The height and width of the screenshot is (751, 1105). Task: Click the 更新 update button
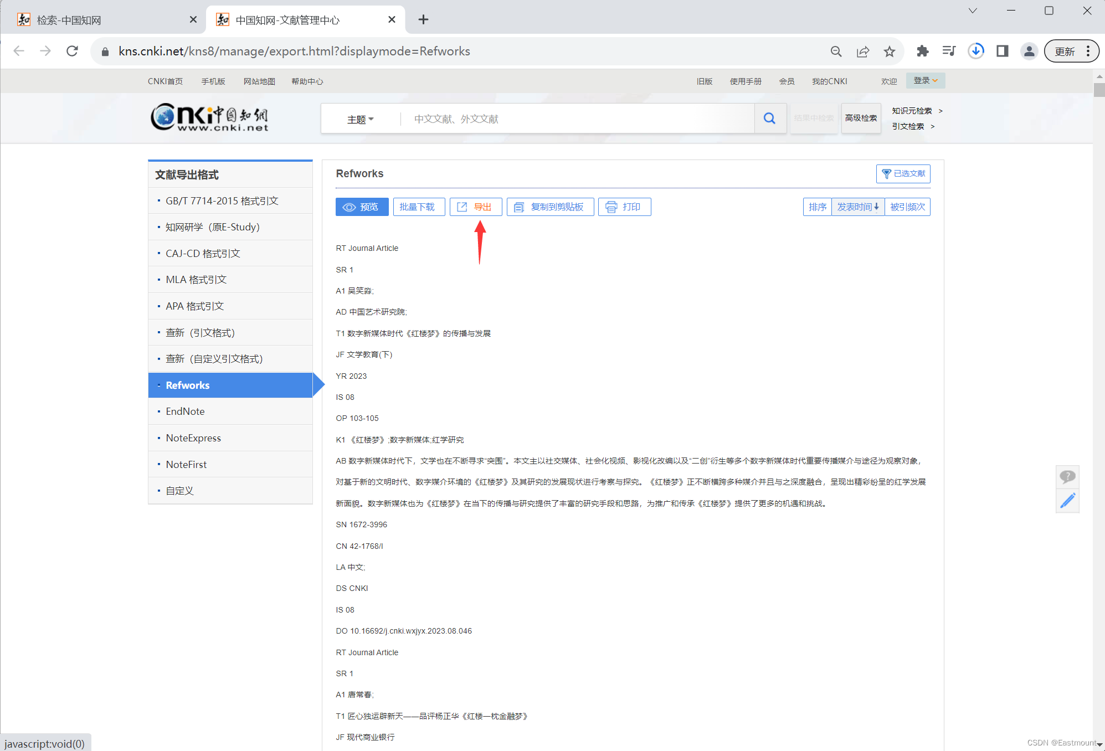[1071, 52]
